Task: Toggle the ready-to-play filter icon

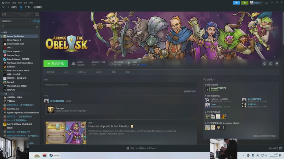Action: tap(38, 21)
